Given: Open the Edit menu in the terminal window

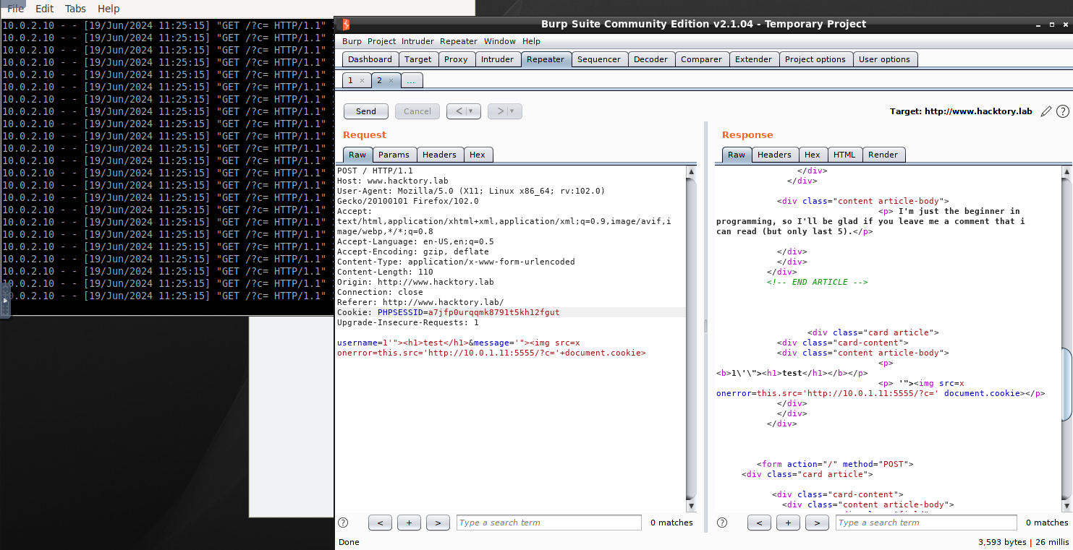Looking at the screenshot, I should click(45, 9).
